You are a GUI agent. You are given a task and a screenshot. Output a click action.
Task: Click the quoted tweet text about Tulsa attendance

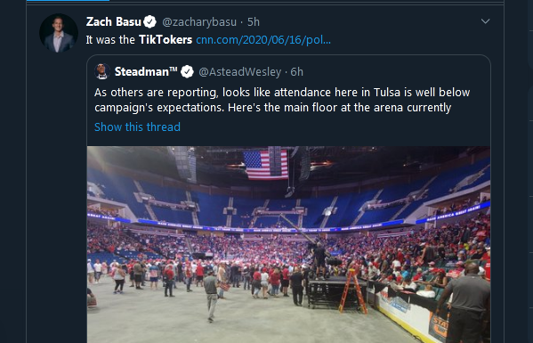click(x=282, y=100)
